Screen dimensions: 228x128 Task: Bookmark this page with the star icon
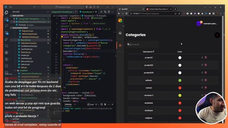click(179, 14)
